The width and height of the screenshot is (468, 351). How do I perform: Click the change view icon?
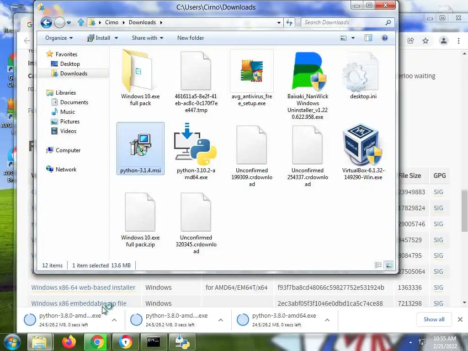(343, 38)
